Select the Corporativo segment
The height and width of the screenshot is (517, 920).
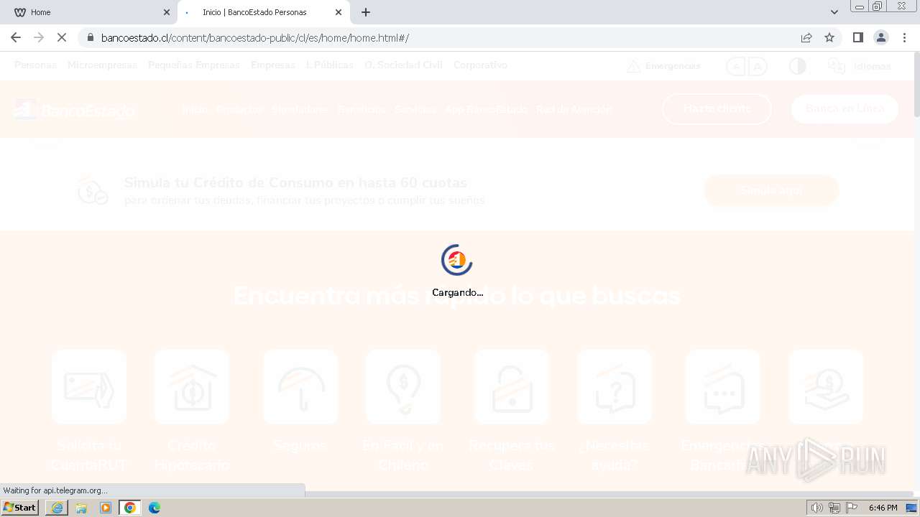click(480, 65)
